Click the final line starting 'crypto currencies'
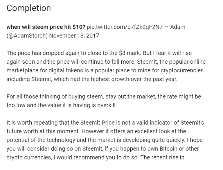This screenshot has height=170, width=223. coord(96,157)
